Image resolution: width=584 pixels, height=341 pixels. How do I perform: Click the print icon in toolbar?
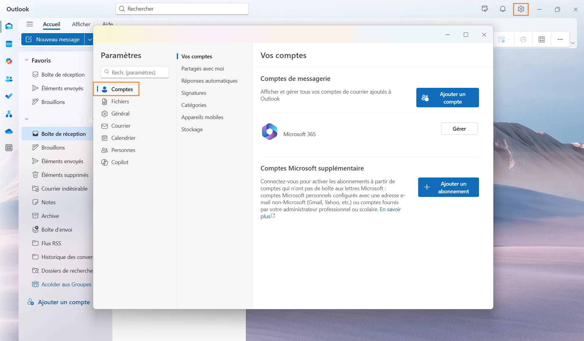[523, 40]
